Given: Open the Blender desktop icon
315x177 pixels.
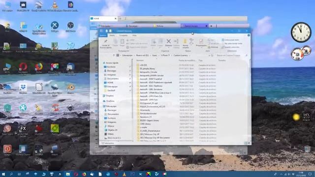Looking at the screenshot, I should tap(70, 88).
